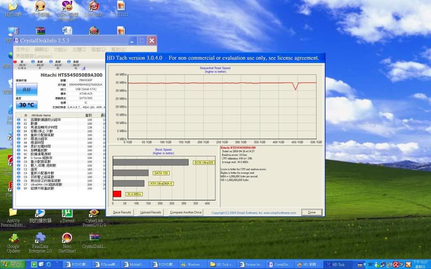The width and height of the screenshot is (431, 269).
Task: Select the D: disk at 43 °C
Action: (x=58, y=64)
